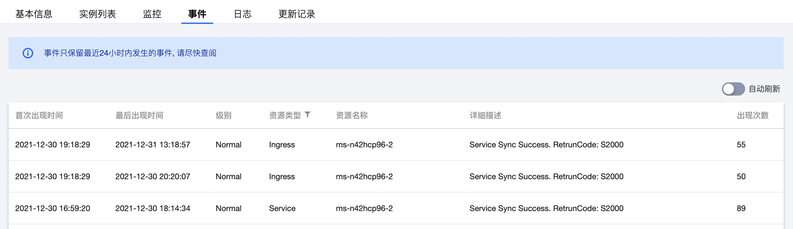Open the 资源类型 filter funnel icon
This screenshot has height=229, width=793.
tap(308, 114)
